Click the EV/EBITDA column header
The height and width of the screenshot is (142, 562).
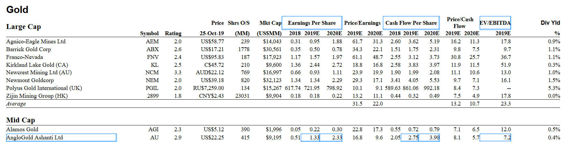click(495, 23)
